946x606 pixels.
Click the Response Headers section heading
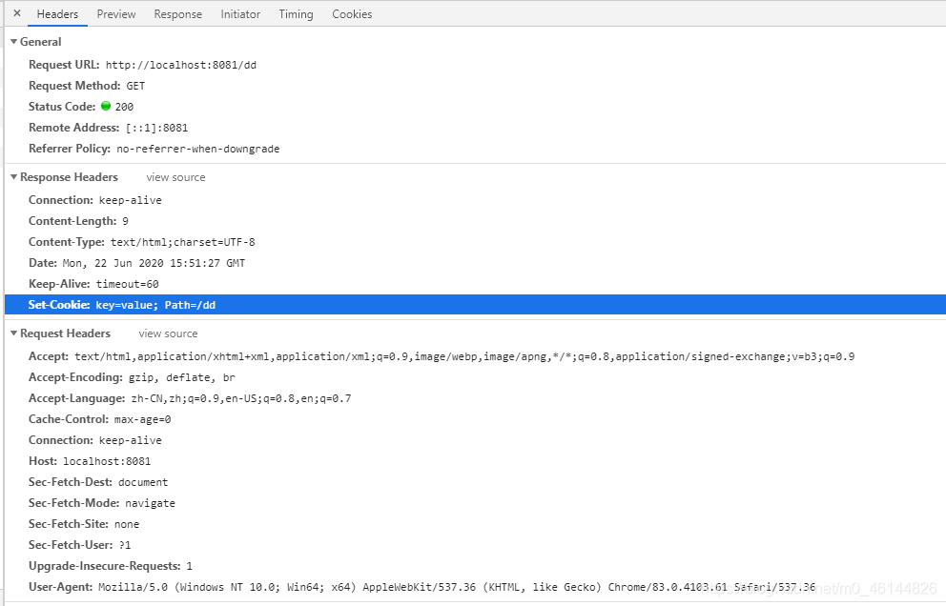pos(69,177)
